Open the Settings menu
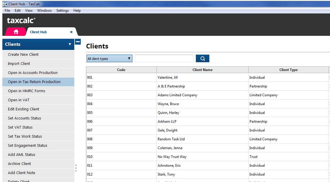 [63, 11]
